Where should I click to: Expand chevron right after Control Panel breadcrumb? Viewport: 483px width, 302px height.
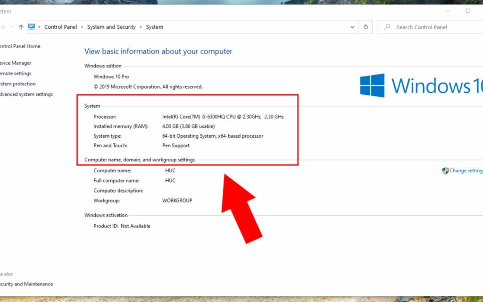pyautogui.click(x=82, y=27)
